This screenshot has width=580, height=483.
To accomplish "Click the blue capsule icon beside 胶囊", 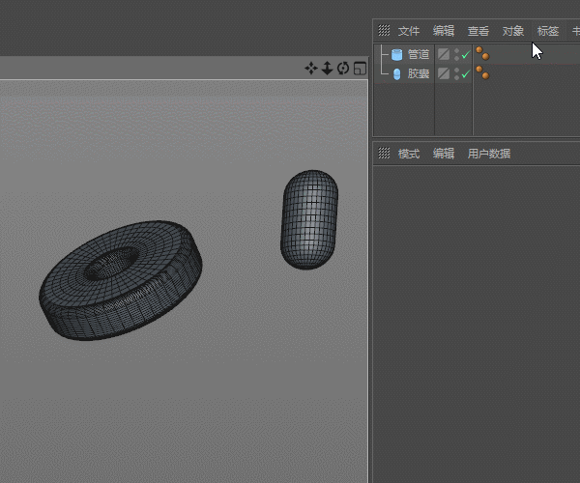I will 396,74.
